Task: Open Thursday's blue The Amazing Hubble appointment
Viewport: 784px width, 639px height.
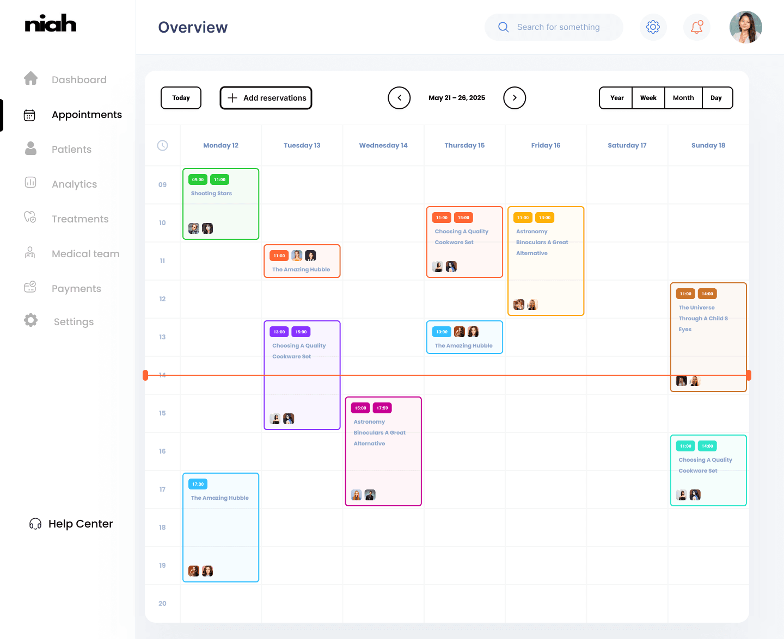Action: (x=464, y=337)
